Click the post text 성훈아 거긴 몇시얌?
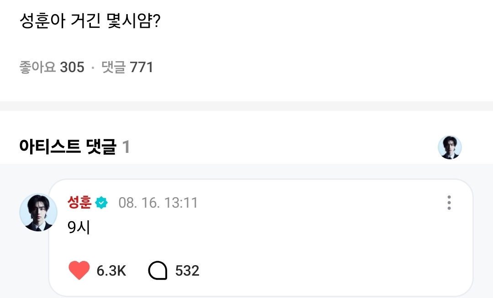This screenshot has height=298, width=493. (x=89, y=21)
